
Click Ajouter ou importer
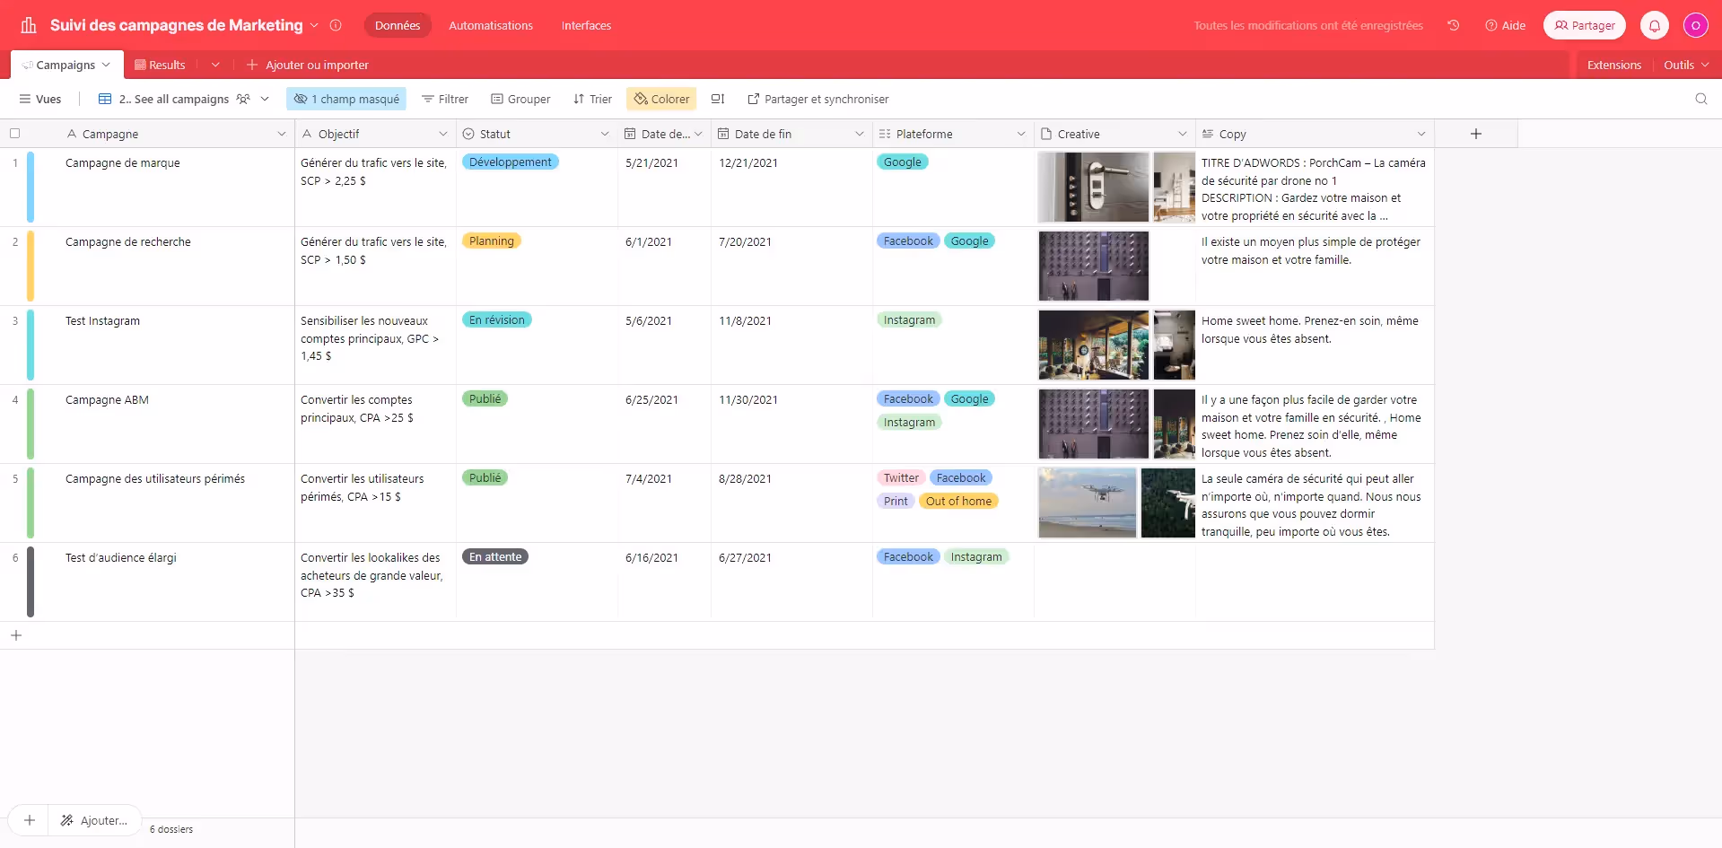click(x=307, y=65)
